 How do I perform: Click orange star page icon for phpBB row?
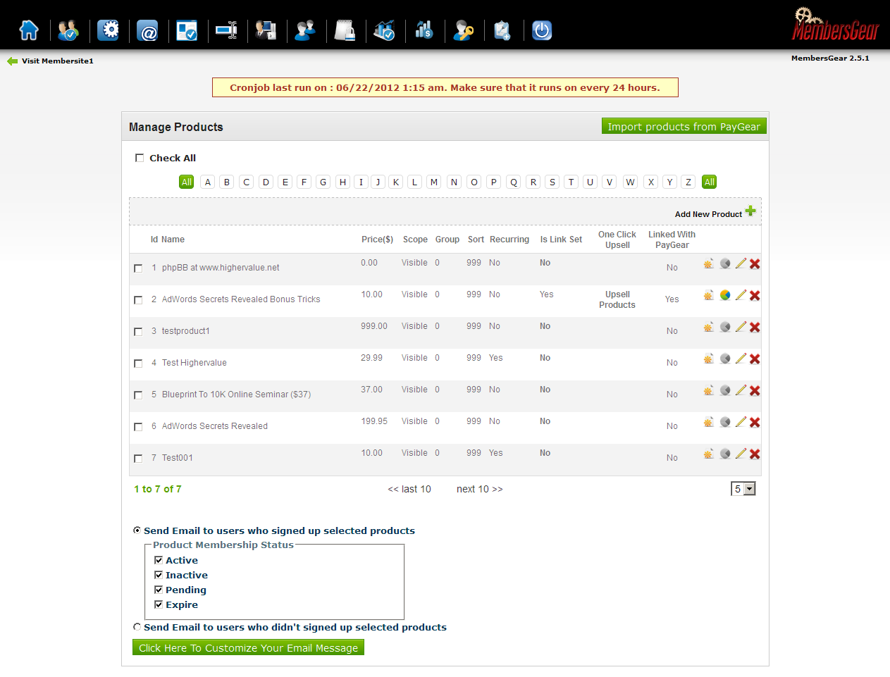point(709,263)
